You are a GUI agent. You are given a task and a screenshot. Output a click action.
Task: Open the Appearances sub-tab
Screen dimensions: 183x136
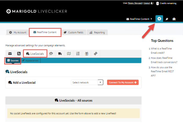point(31,61)
